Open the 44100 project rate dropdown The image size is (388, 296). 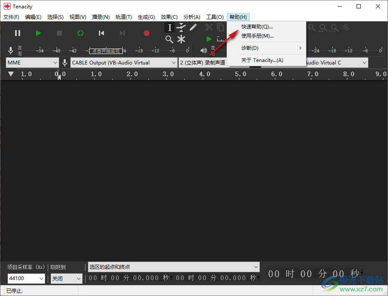(x=26, y=278)
